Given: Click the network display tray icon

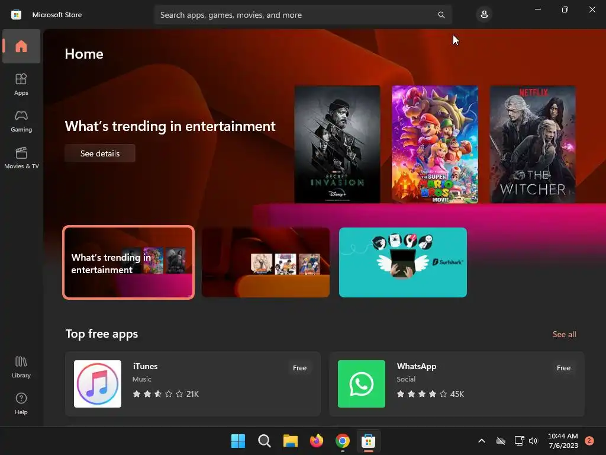Looking at the screenshot, I should click(519, 441).
